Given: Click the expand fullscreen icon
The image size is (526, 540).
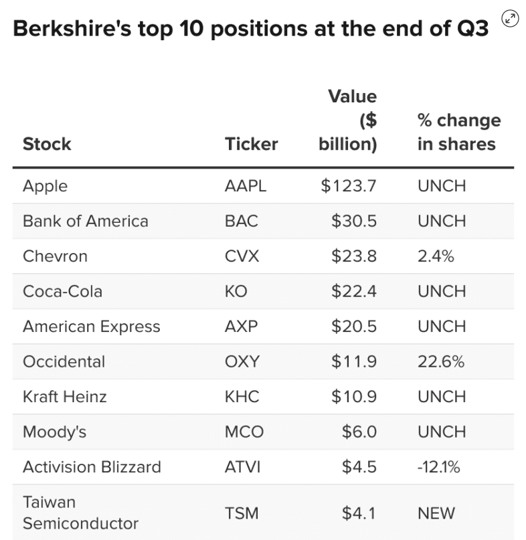Looking at the screenshot, I should [x=512, y=19].
